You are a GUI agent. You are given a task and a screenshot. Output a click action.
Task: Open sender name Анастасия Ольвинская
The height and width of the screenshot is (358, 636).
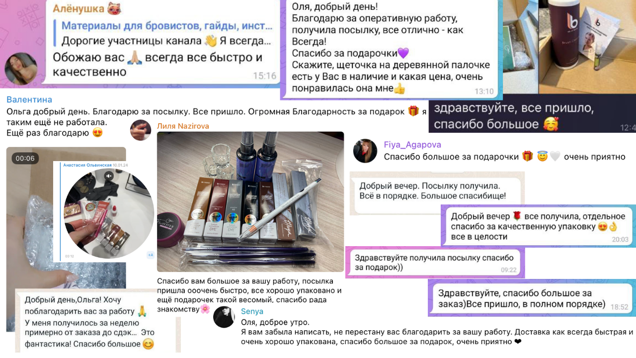(87, 165)
